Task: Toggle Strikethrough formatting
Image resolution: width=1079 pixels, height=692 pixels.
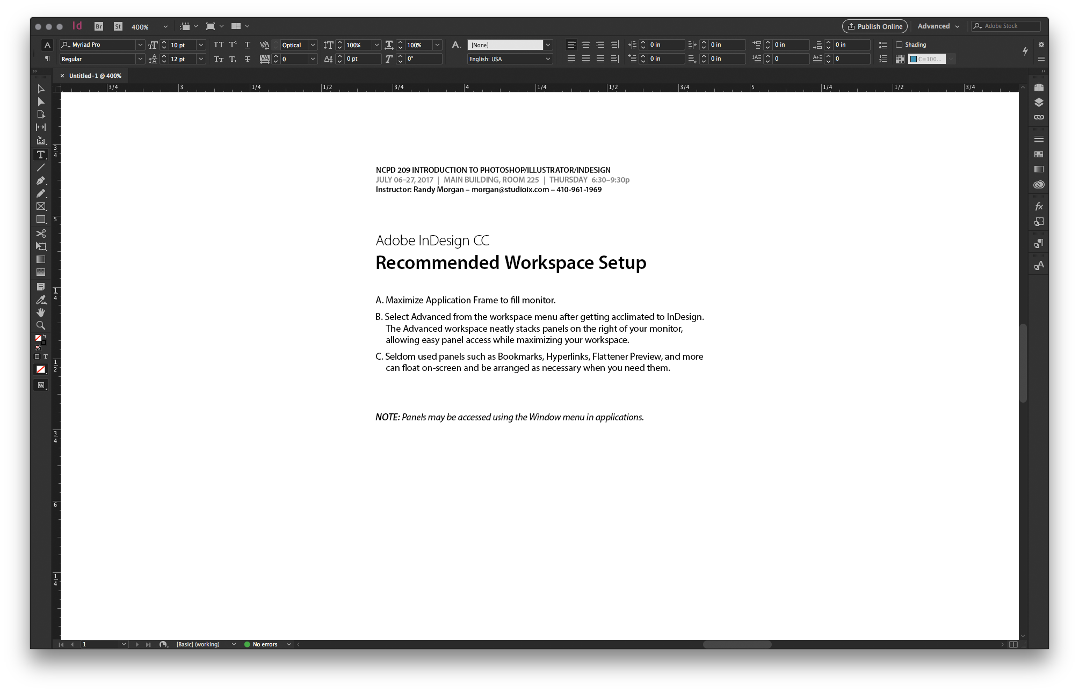Action: pos(248,59)
